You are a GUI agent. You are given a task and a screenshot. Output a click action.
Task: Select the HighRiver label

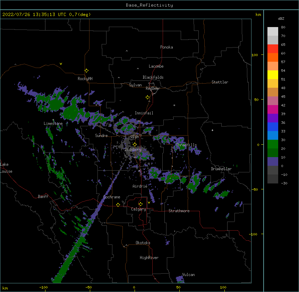point(149,258)
